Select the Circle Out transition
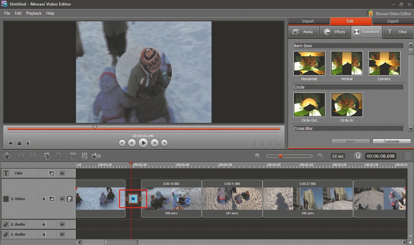The image size is (414, 245). tap(309, 105)
